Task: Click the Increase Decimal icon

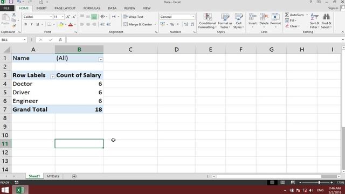Action: coord(186,24)
